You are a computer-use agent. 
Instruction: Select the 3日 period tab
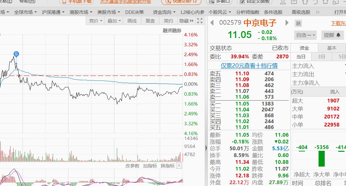322,57
